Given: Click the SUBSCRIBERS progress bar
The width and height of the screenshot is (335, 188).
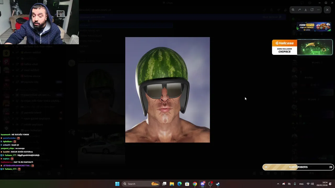Looking at the screenshot, I should click(x=298, y=167).
